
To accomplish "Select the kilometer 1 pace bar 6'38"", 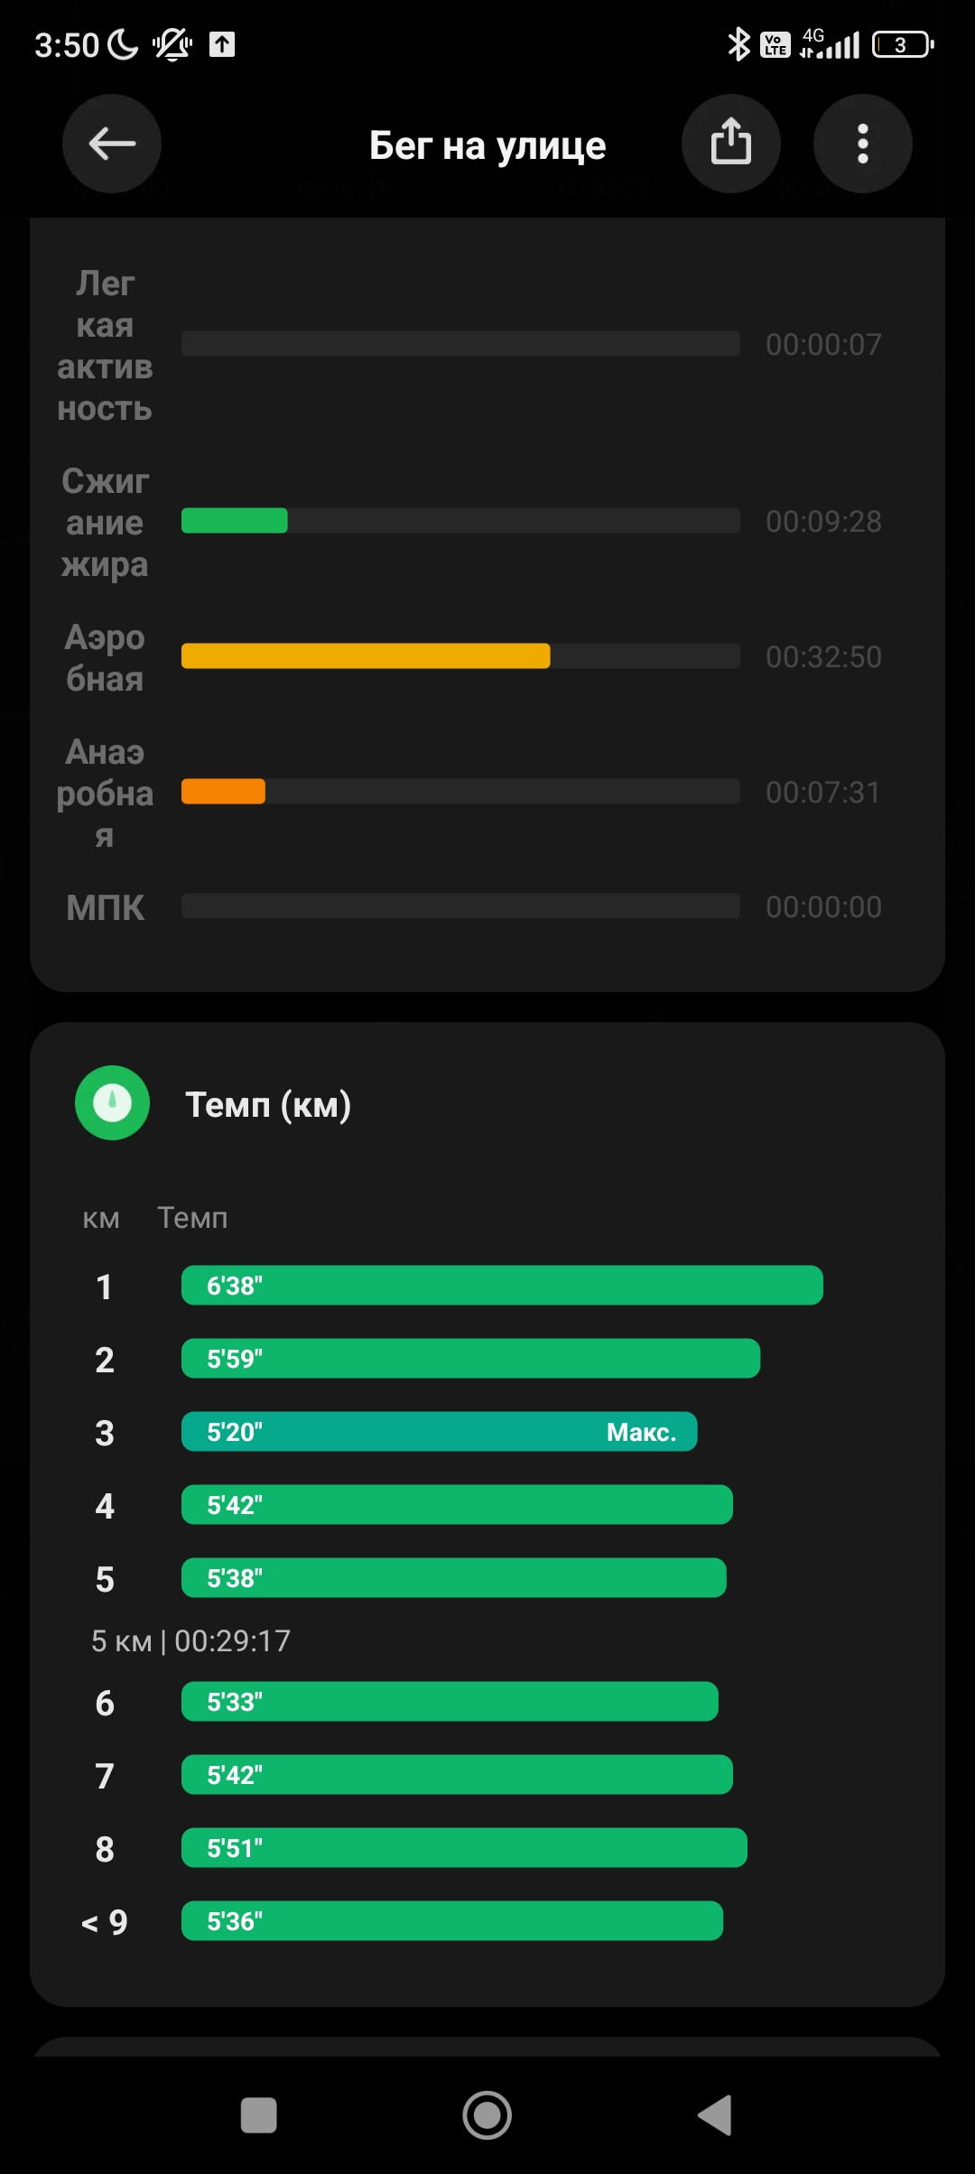I will [x=502, y=1286].
